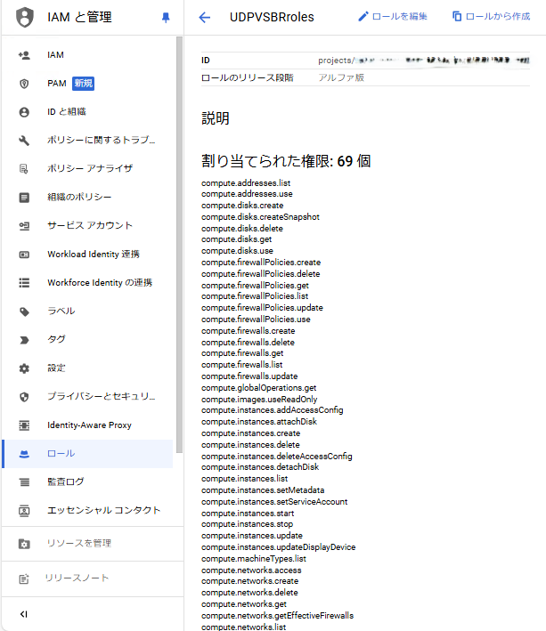Click the wrench icon for policy troubleshooting

point(24,141)
